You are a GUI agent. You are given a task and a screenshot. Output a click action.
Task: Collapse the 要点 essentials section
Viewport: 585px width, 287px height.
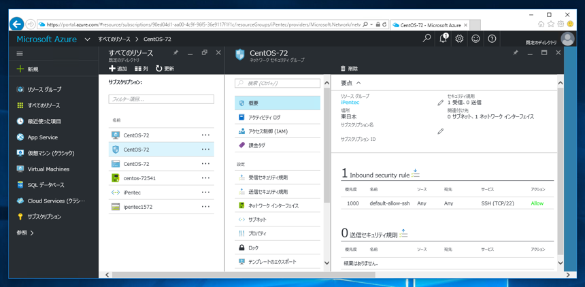351,83
